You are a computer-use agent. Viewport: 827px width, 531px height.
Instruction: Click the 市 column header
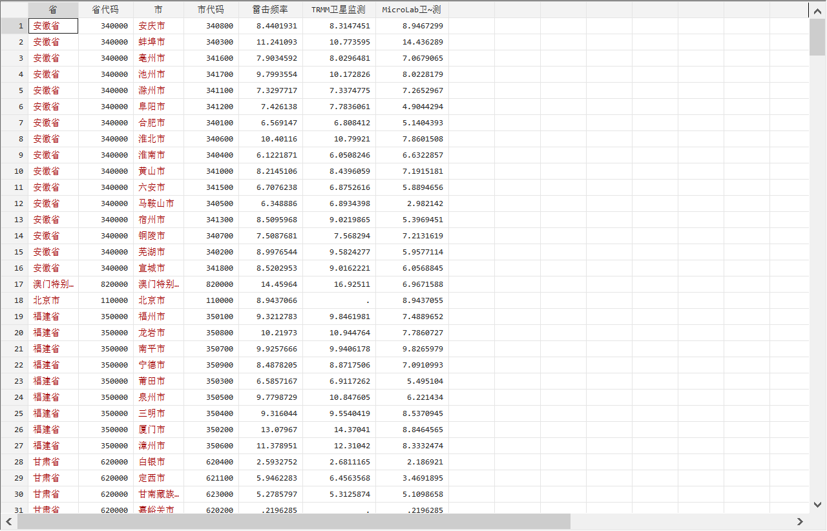tap(159, 10)
